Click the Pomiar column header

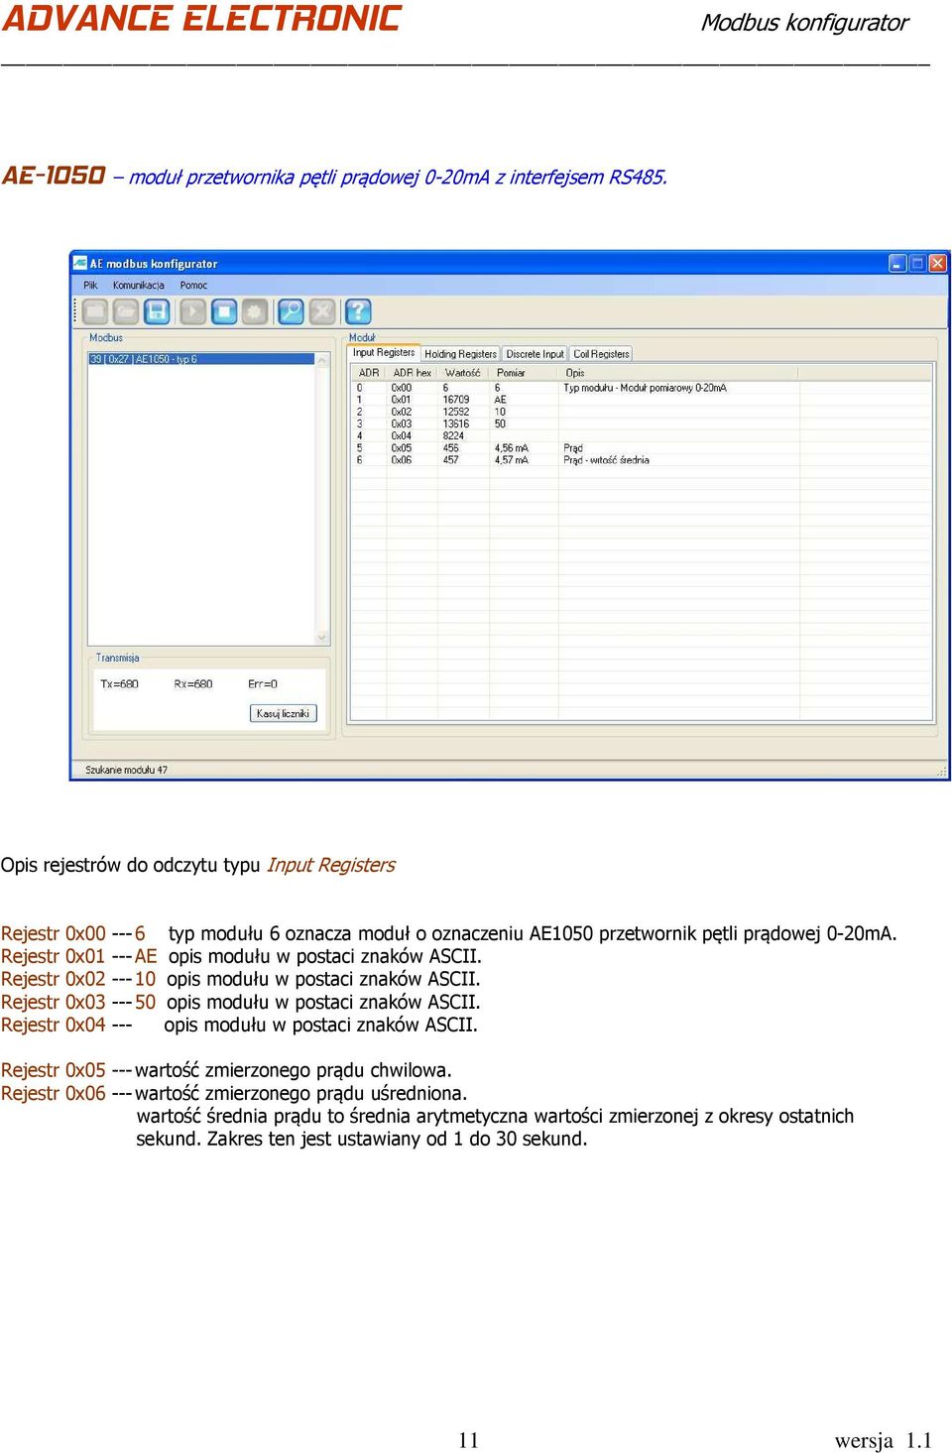523,373
